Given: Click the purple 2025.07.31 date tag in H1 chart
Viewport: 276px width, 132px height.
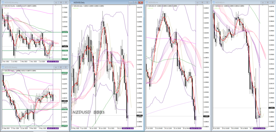Looking at the screenshot, I should [x=259, y=128].
